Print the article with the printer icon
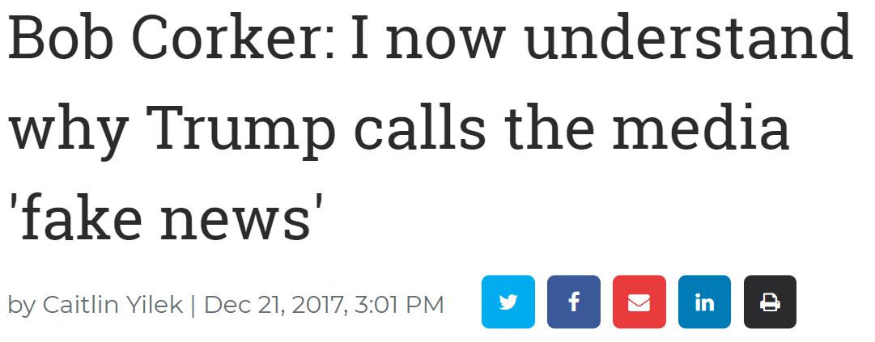The height and width of the screenshot is (342, 875). tap(770, 302)
